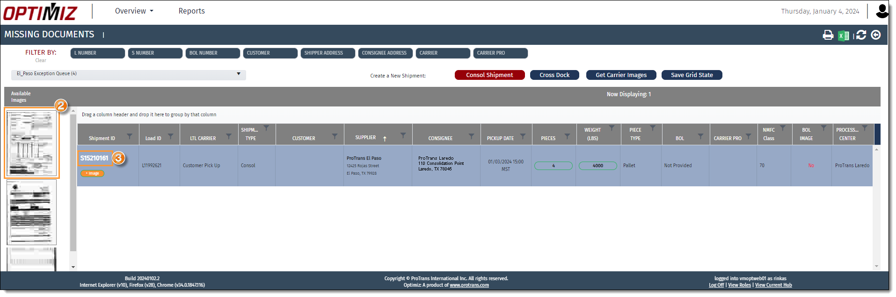Click filter icon on CONSIGNEE column
The height and width of the screenshot is (297, 896).
pyautogui.click(x=471, y=136)
